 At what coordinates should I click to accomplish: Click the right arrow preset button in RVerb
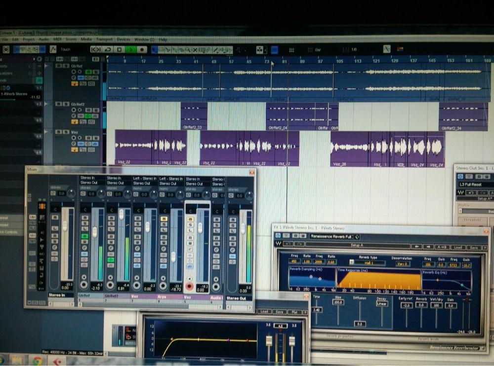click(428, 247)
